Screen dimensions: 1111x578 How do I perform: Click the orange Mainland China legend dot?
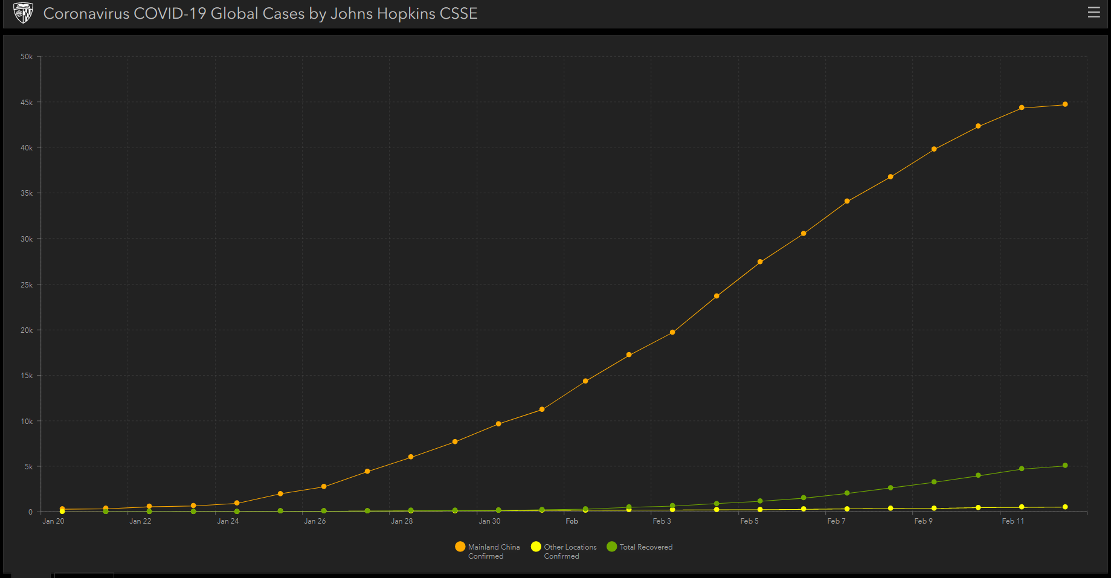(460, 547)
